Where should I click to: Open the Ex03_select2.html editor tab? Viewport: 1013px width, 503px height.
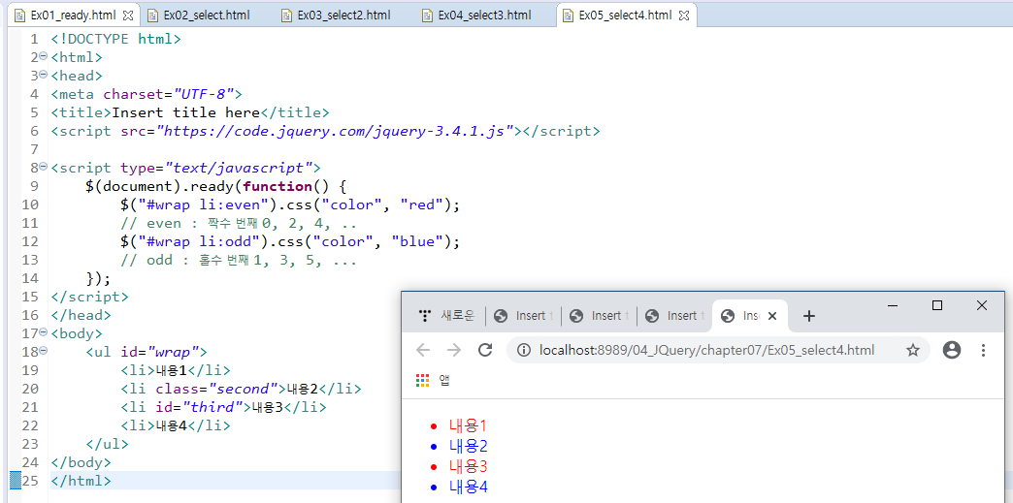point(343,15)
